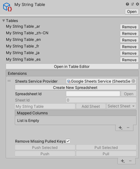The image size is (140, 169).
Task: Click the Pull Selected button
Action: [x=106, y=147]
